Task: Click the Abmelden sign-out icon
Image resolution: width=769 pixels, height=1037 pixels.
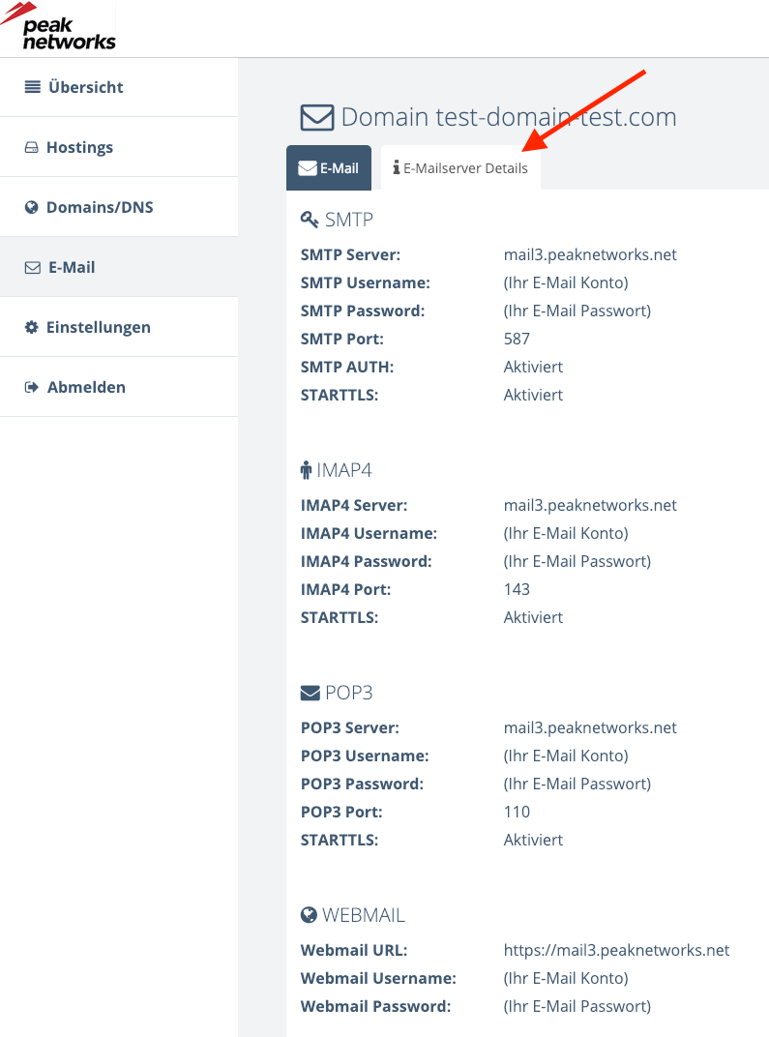Action: click(29, 387)
